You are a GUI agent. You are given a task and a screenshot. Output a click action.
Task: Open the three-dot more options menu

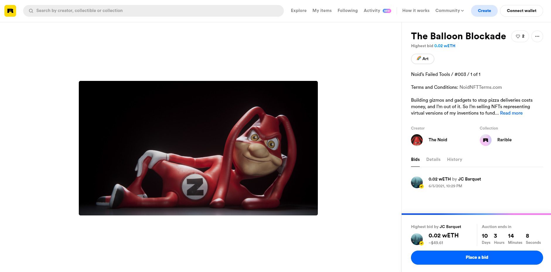click(x=537, y=36)
